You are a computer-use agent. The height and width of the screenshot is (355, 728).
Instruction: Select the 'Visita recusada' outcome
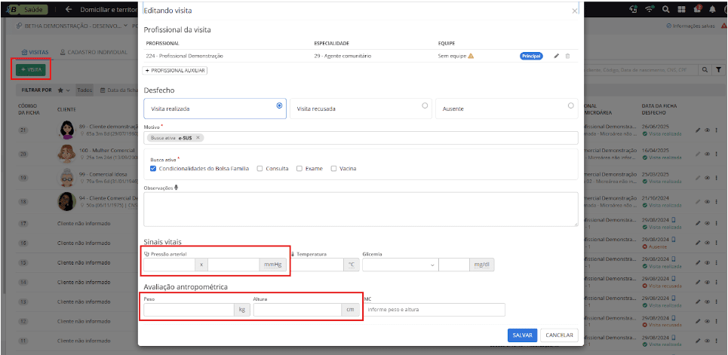coord(425,106)
